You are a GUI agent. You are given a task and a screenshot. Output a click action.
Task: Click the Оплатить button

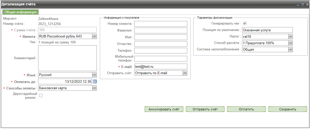246,109
